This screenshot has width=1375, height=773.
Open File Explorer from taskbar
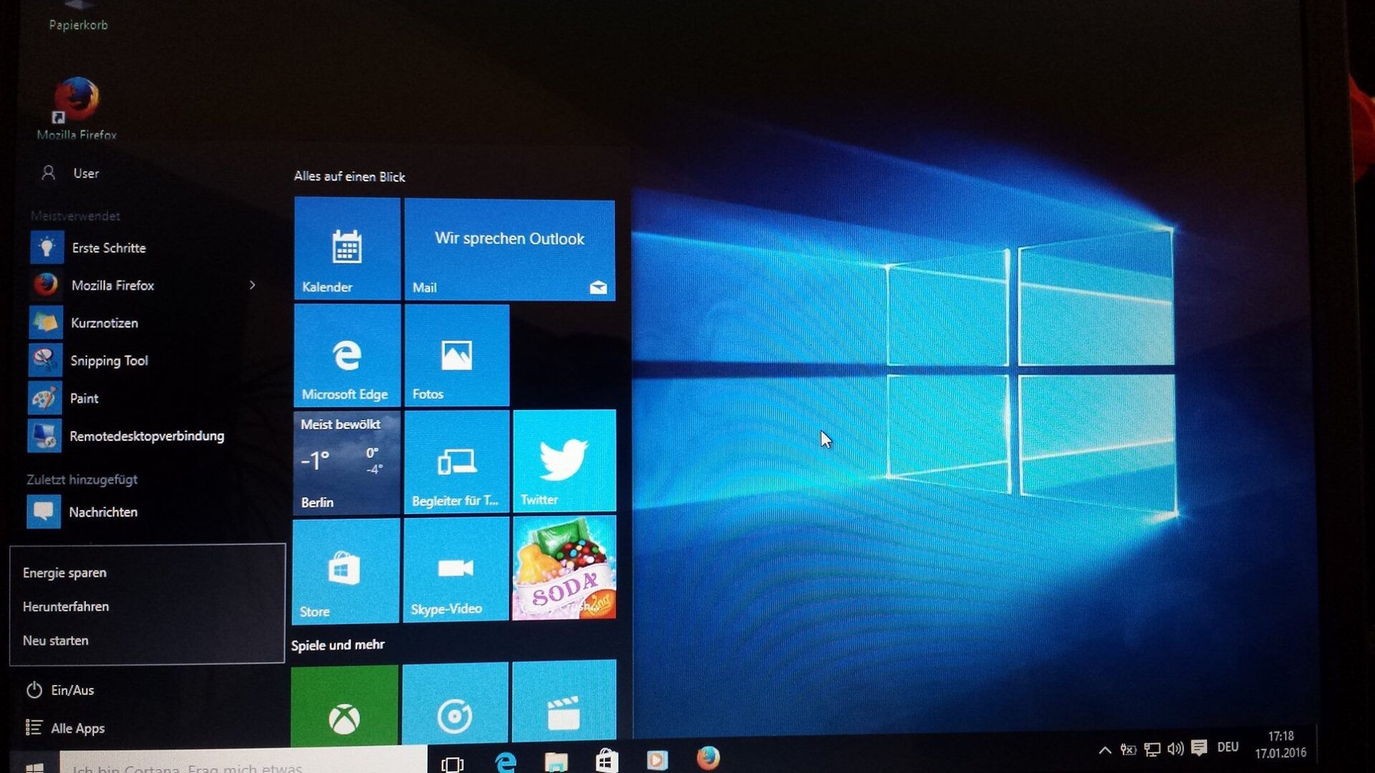tap(556, 762)
